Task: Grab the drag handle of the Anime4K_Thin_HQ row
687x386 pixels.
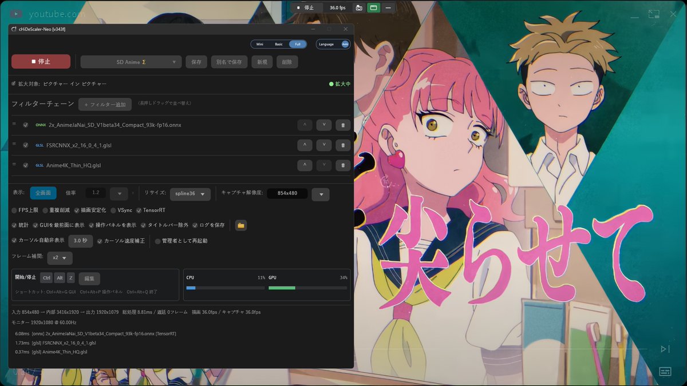Action: (x=14, y=164)
